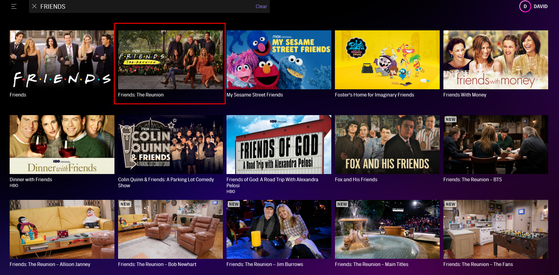The height and width of the screenshot is (275, 559).
Task: Click the 'Friends' title text
Action: click(18, 95)
